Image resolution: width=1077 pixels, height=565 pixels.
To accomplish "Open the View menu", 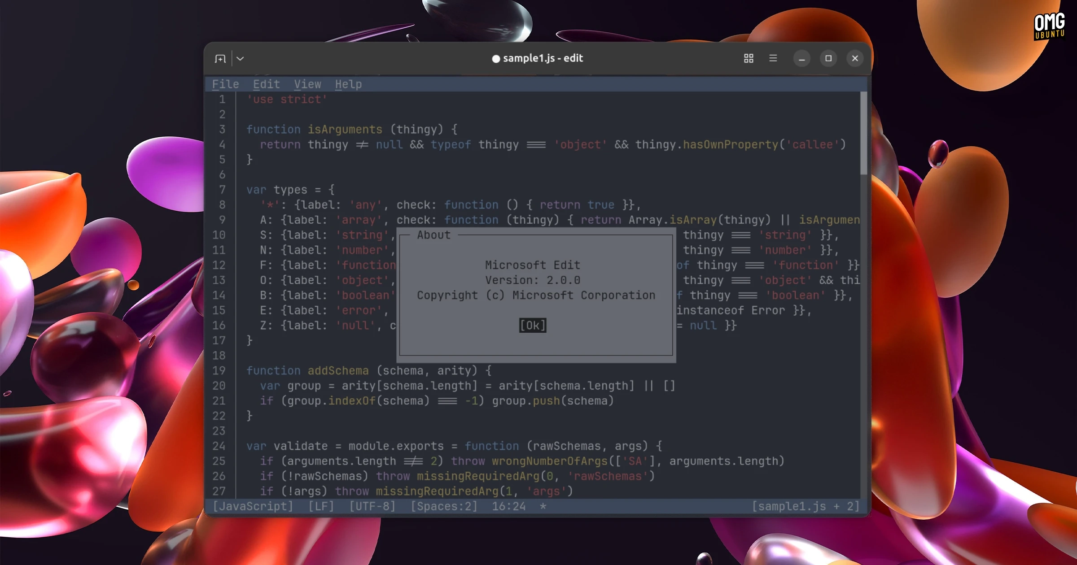I will pos(307,84).
